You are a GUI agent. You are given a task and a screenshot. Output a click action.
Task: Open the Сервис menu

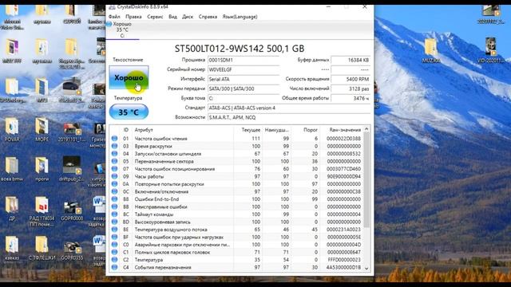pyautogui.click(x=155, y=17)
